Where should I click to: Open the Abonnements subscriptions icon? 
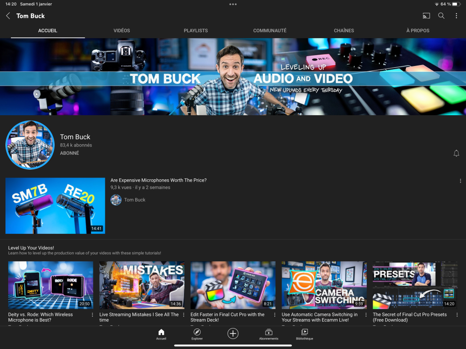click(269, 334)
